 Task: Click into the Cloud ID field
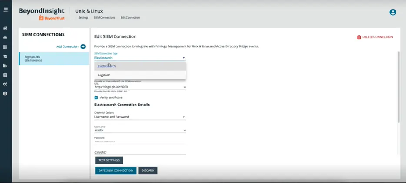point(140,152)
